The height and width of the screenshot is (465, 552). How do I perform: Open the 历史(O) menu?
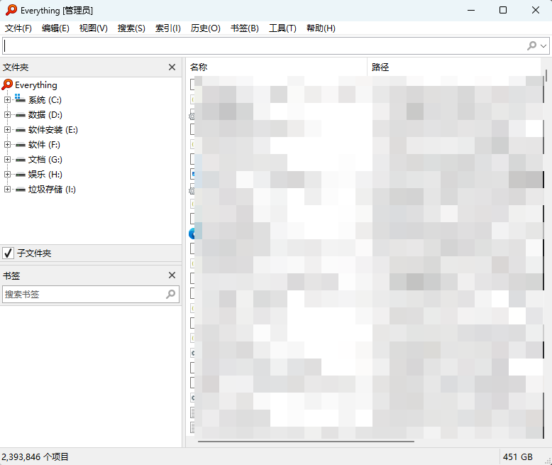pos(206,28)
